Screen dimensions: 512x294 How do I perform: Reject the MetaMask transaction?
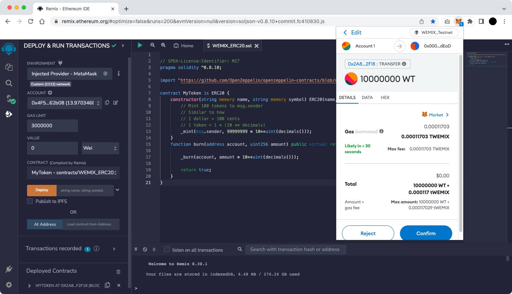[x=368, y=233]
